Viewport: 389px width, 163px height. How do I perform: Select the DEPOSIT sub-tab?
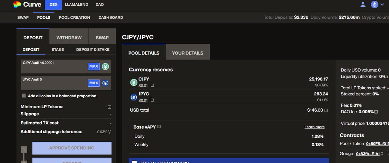point(31,49)
